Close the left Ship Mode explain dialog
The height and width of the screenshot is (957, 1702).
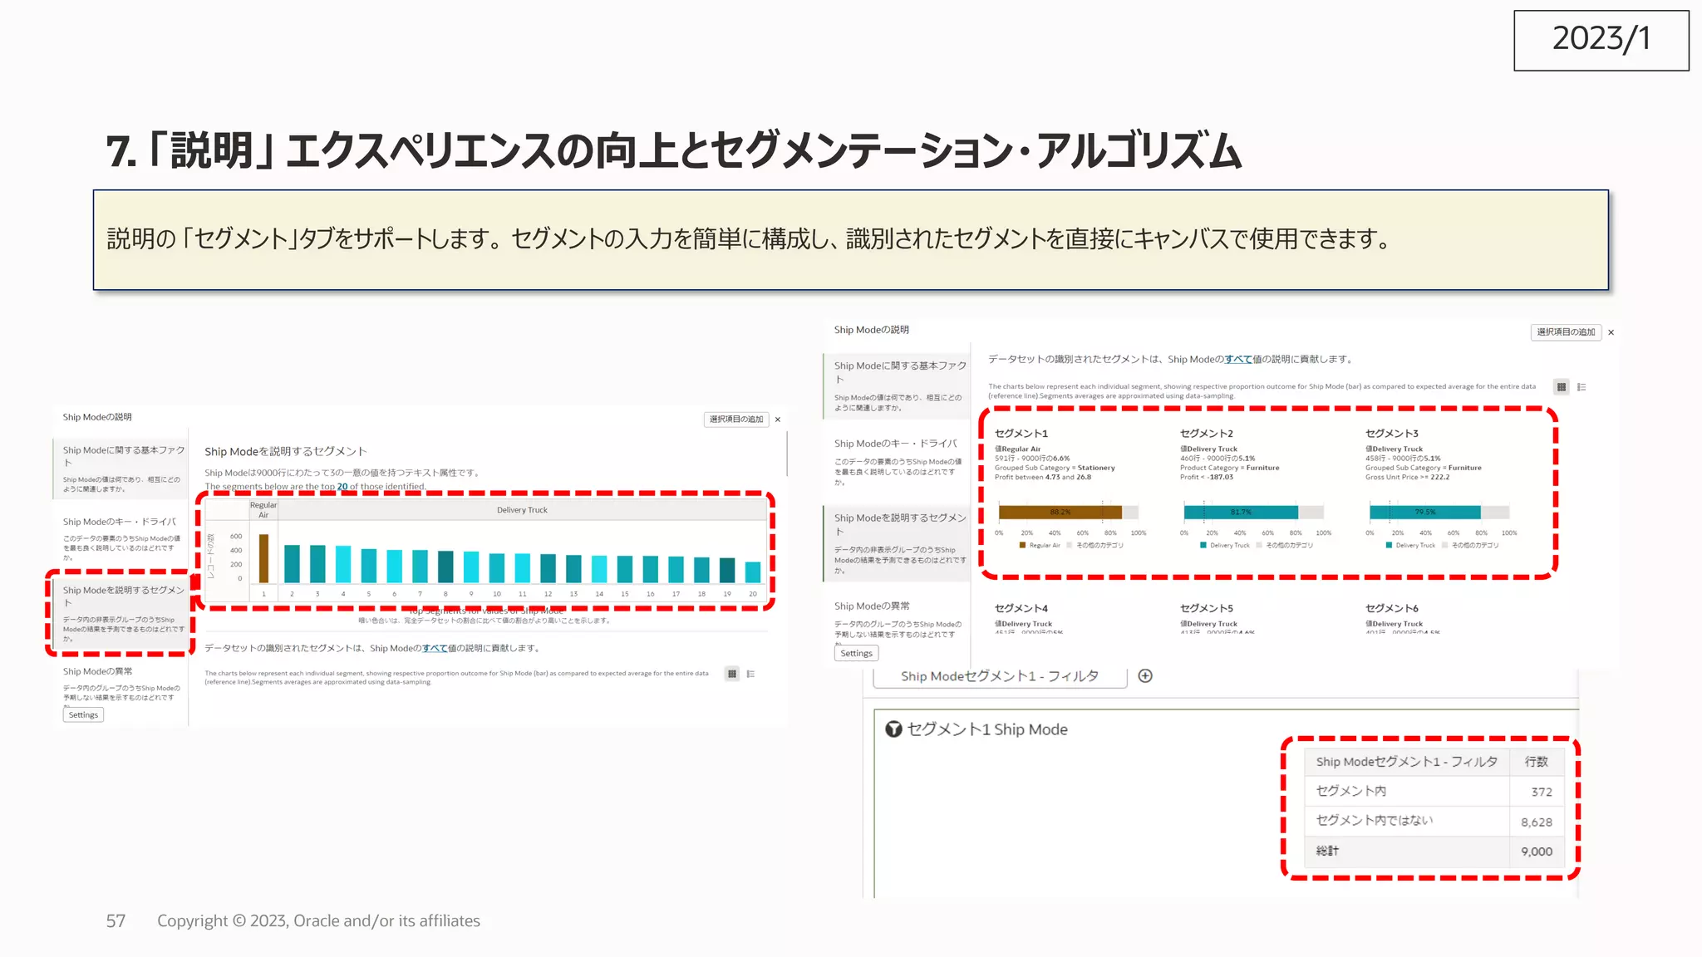click(x=778, y=420)
